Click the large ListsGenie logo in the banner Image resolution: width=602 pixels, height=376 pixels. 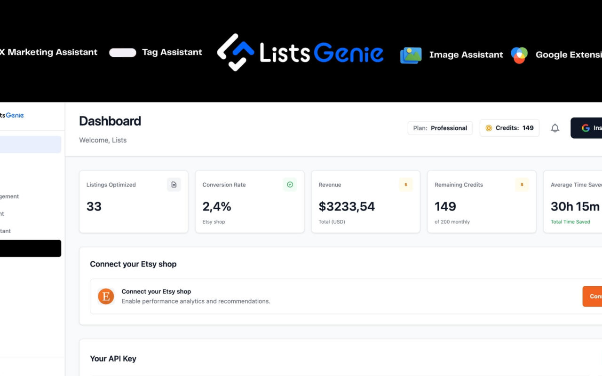300,52
